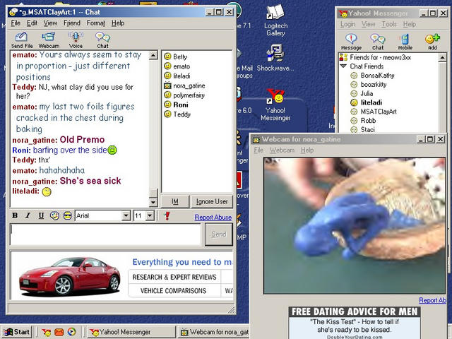Screen dimensions: 452x339
Task: Click Chat icon in Yahoo! Messenger window
Action: (x=378, y=42)
